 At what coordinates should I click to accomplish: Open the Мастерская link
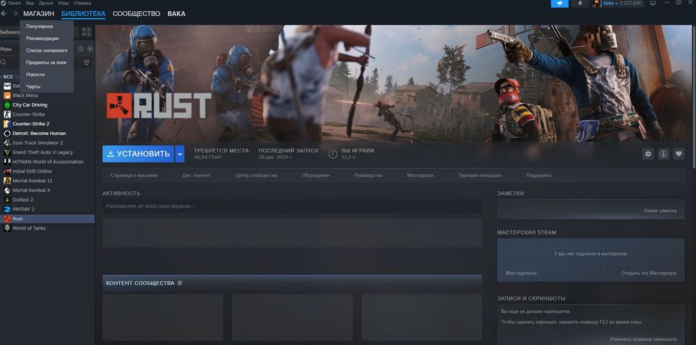(420, 175)
